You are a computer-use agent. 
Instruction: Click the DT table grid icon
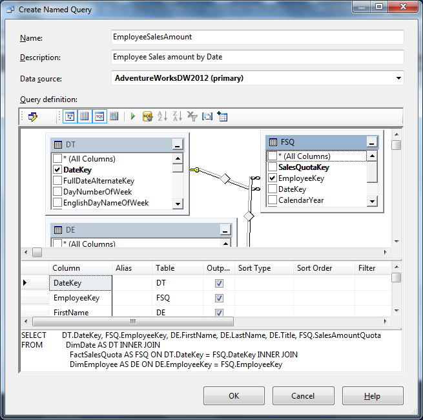click(x=58, y=145)
